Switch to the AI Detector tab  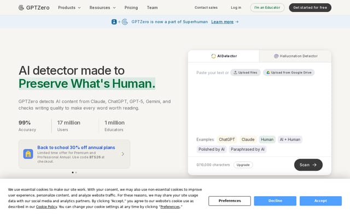224,56
